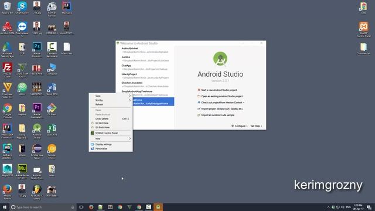Open Adobe Photoshop desktop shortcut
This screenshot has width=375, height=211.
click(x=37, y=50)
